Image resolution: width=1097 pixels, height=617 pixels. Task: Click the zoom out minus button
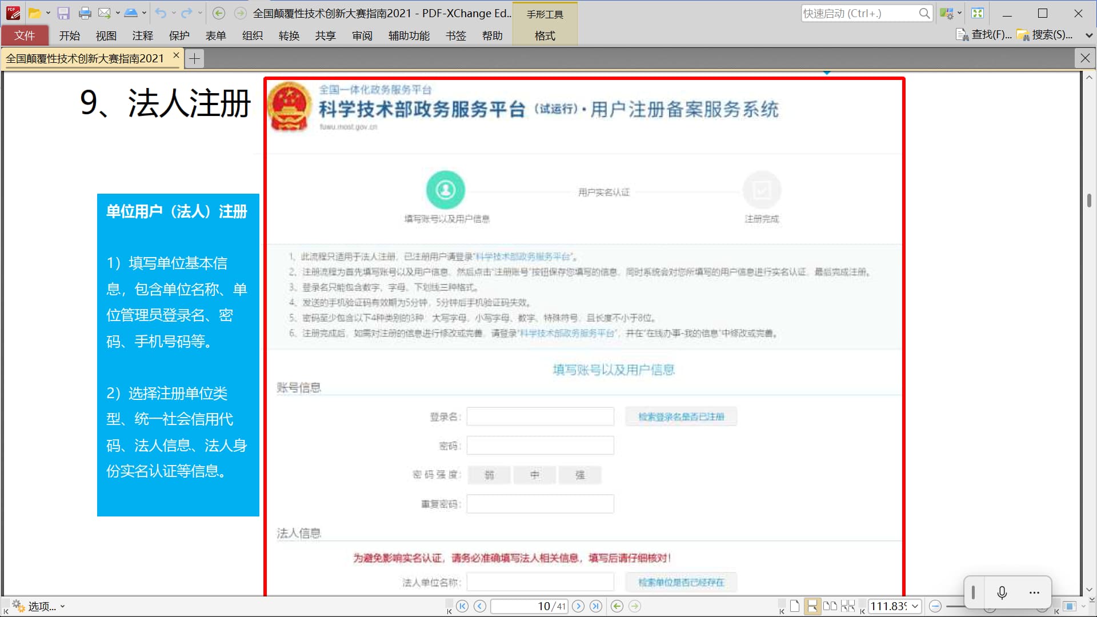[935, 606]
